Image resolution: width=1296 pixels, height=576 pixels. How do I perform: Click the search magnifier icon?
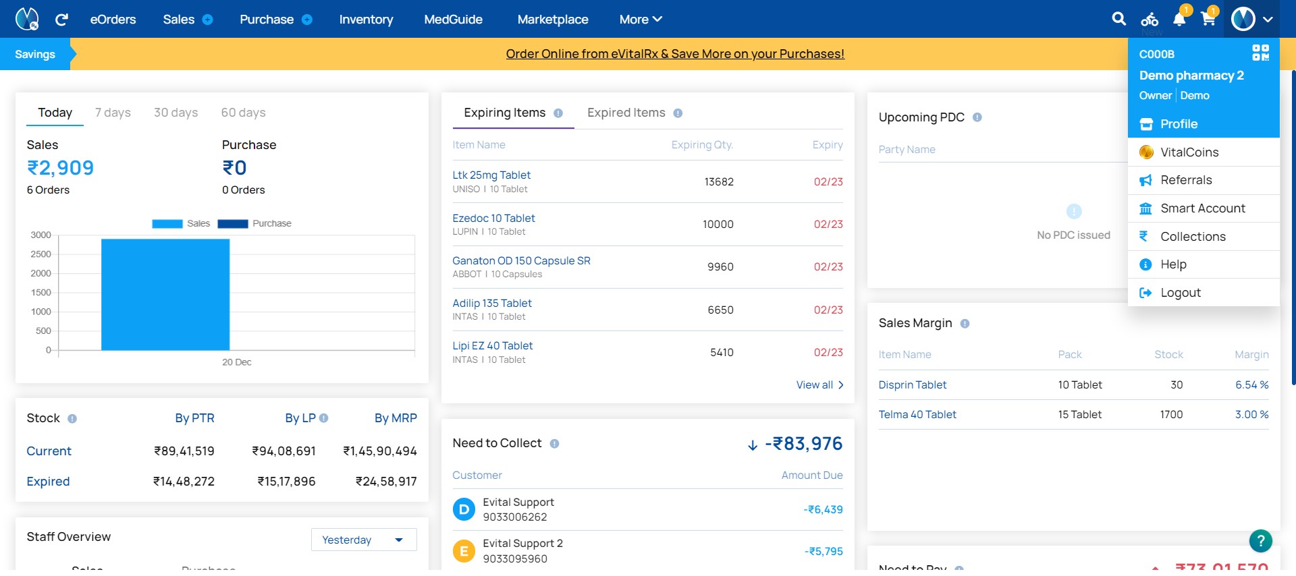(1118, 19)
